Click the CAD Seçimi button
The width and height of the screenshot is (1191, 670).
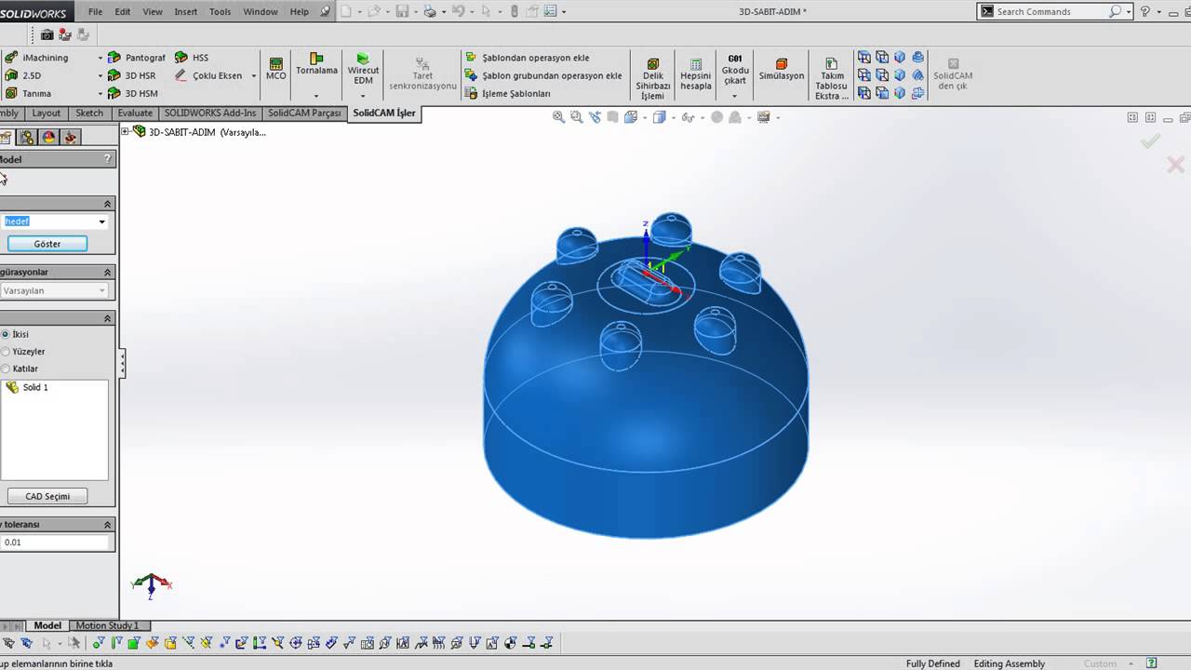47,497
